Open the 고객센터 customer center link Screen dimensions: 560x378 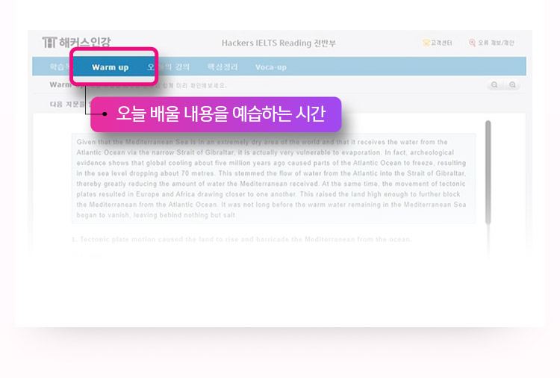coord(438,43)
